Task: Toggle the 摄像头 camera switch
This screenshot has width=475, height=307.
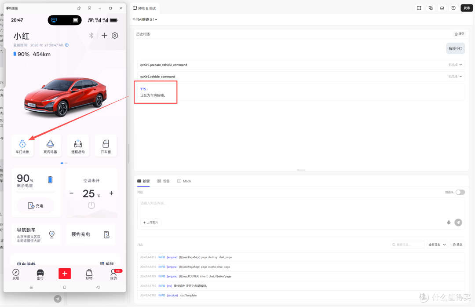Action: [460, 192]
